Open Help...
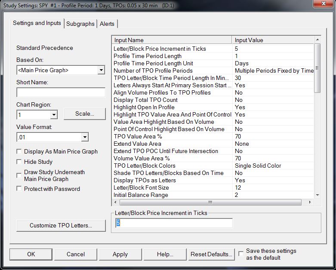This screenshot has height=270, width=336. (165, 254)
